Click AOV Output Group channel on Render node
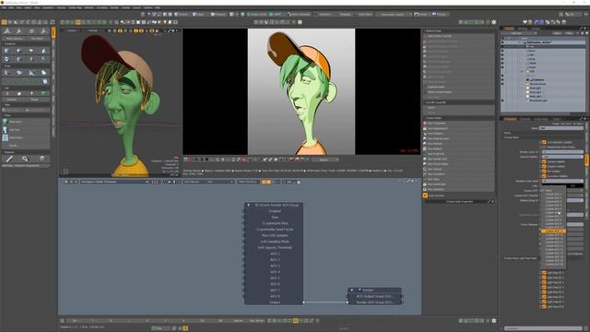The image size is (590, 332). [x=374, y=296]
